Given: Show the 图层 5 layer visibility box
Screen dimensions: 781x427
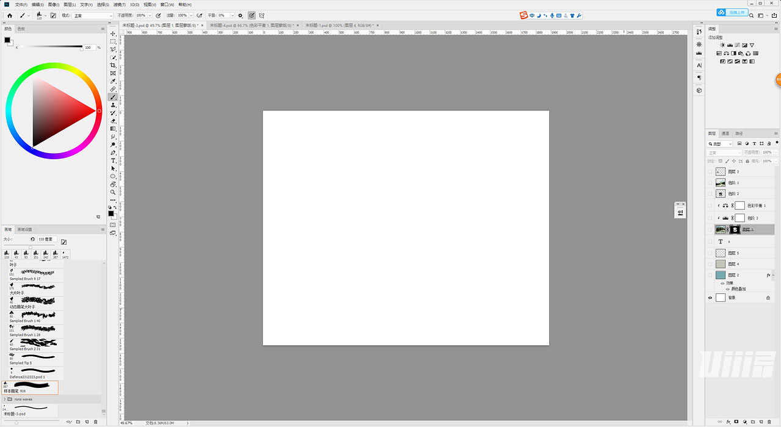Looking at the screenshot, I should click(710, 253).
